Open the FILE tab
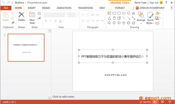This screenshot has width=175, height=104. (6, 8)
